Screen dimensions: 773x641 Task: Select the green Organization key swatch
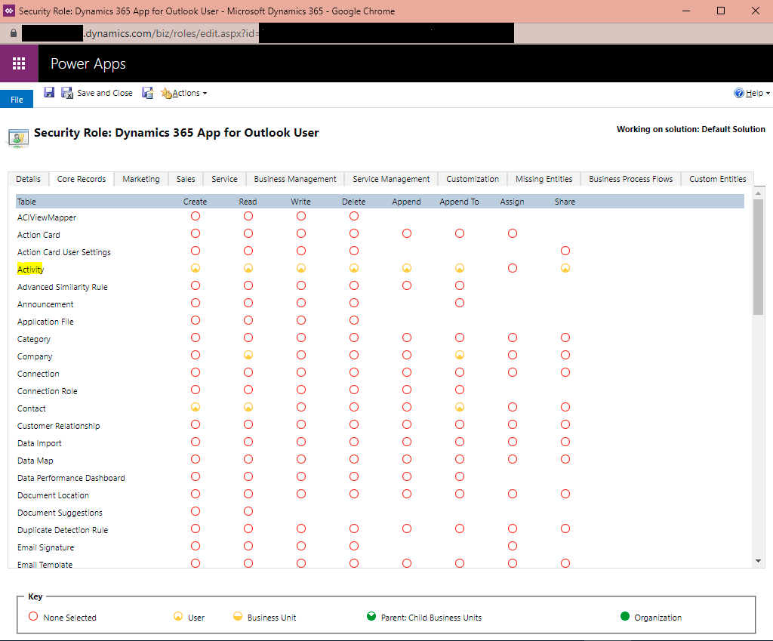tap(624, 616)
